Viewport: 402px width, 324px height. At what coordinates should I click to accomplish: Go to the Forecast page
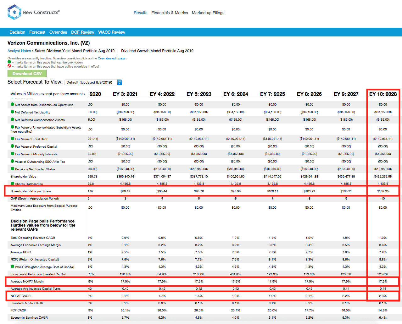pyautogui.click(x=37, y=32)
